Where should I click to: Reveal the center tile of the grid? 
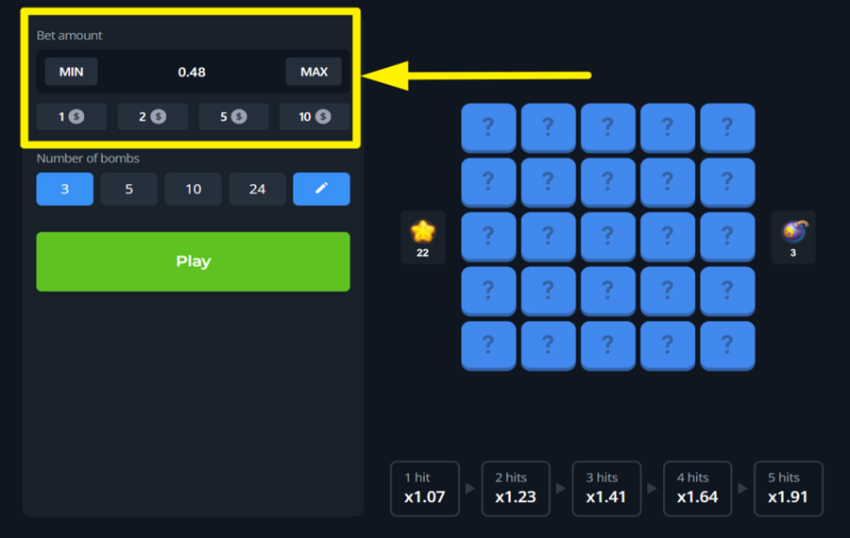tap(607, 237)
